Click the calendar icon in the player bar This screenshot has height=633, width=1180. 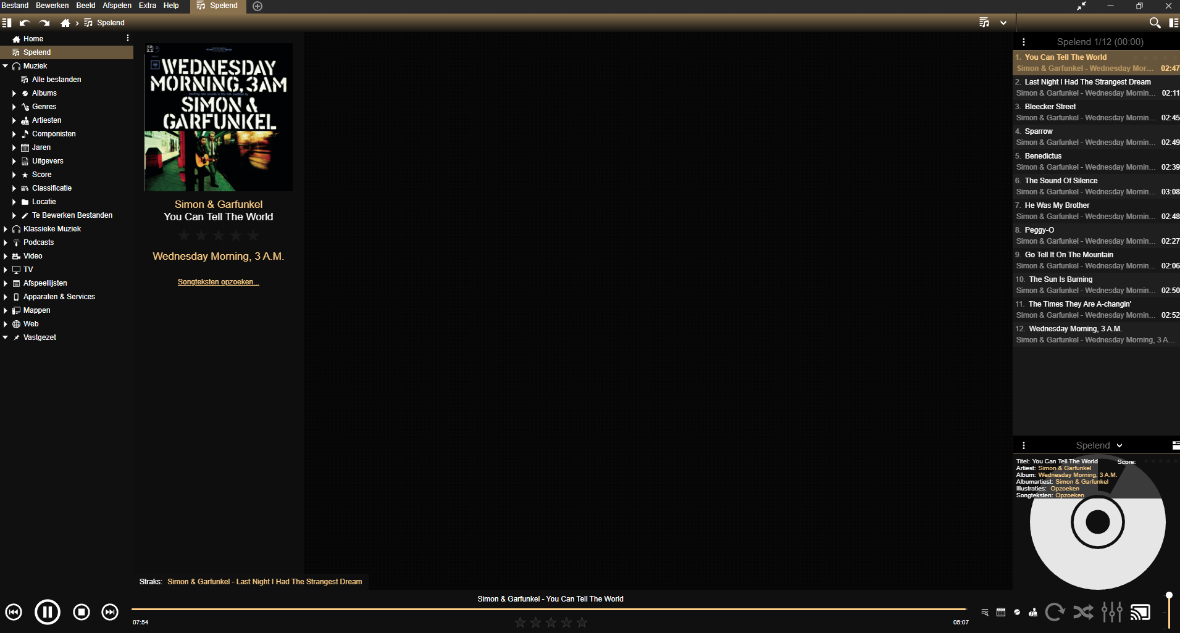(x=1001, y=612)
